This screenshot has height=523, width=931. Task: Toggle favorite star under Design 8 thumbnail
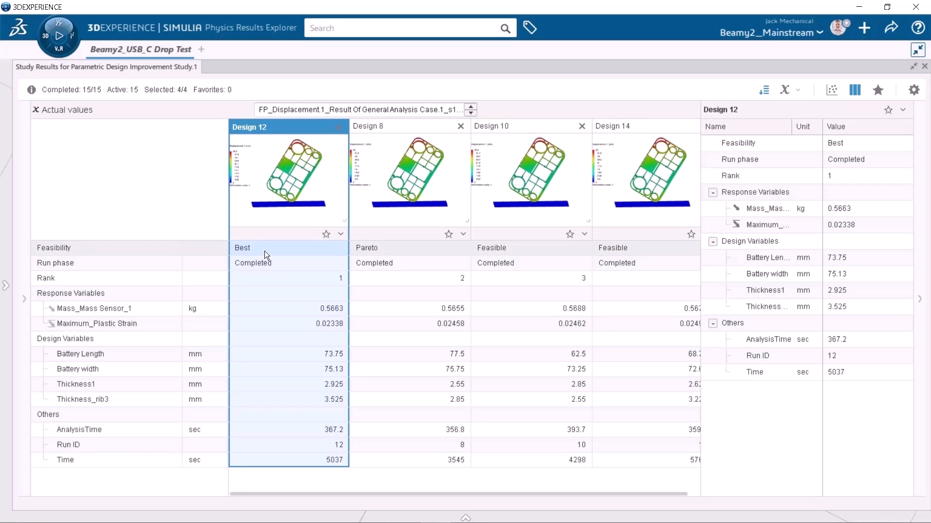449,234
